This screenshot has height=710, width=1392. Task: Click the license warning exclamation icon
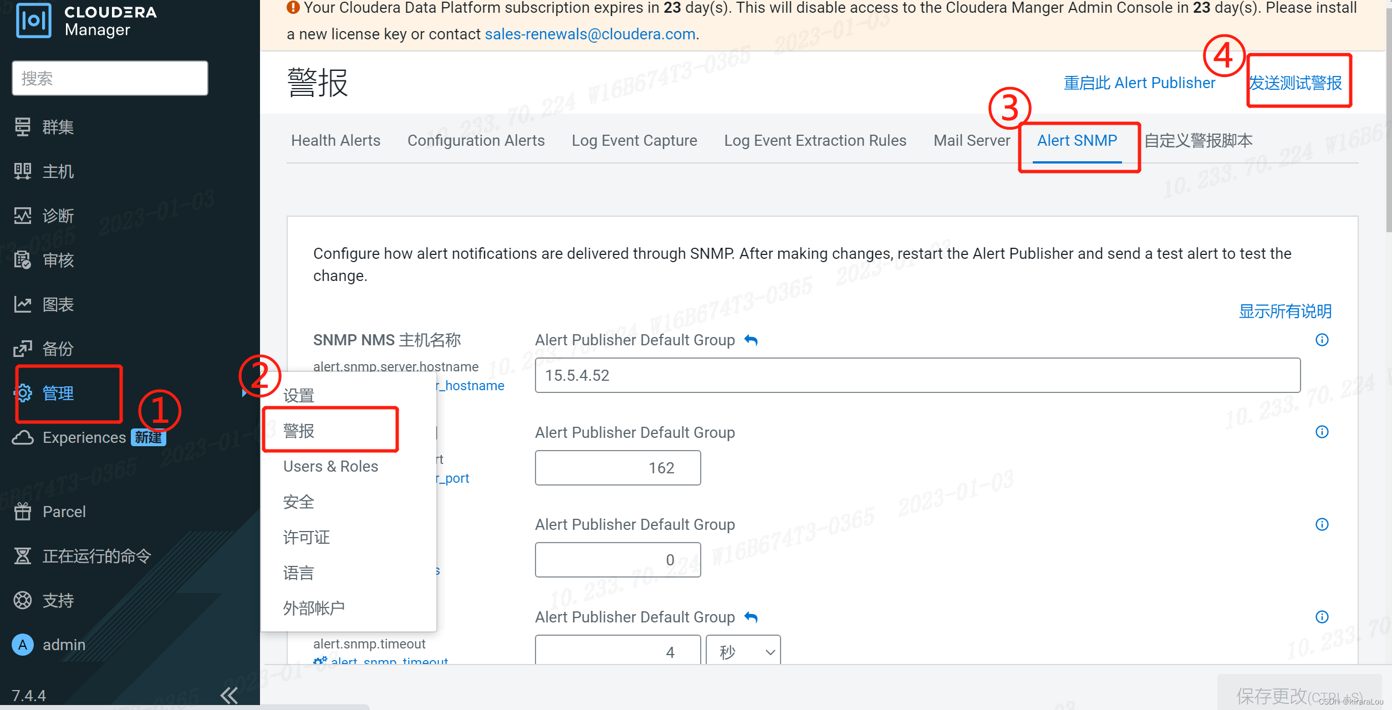click(x=293, y=8)
